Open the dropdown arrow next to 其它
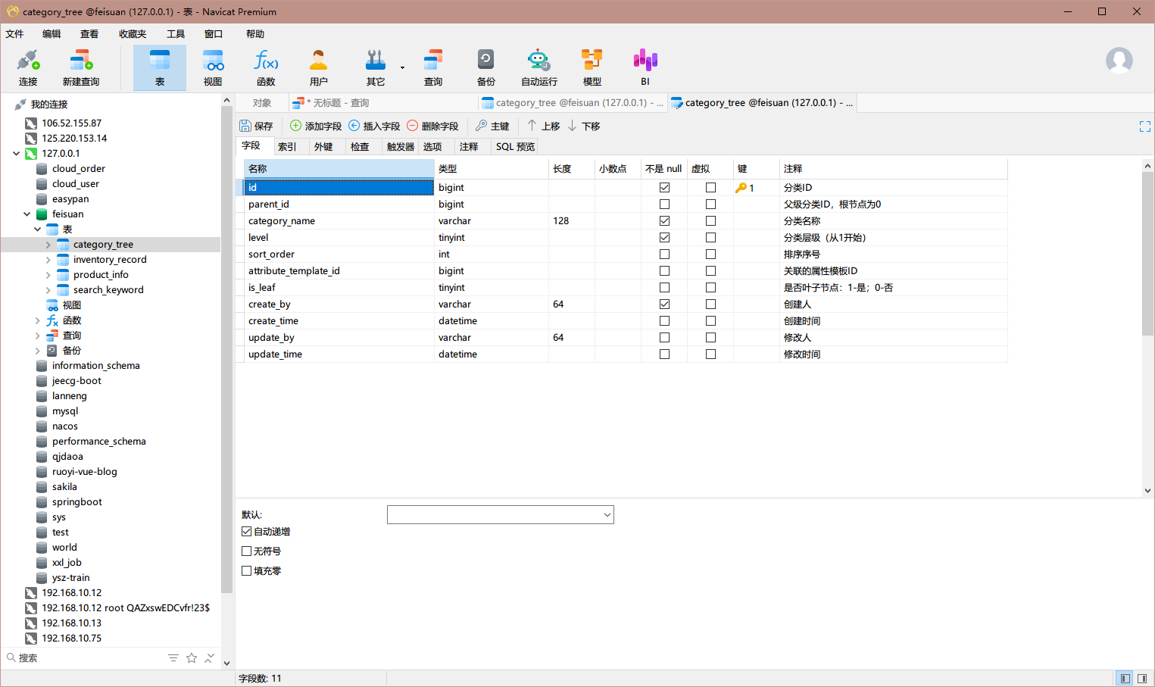 pyautogui.click(x=402, y=67)
